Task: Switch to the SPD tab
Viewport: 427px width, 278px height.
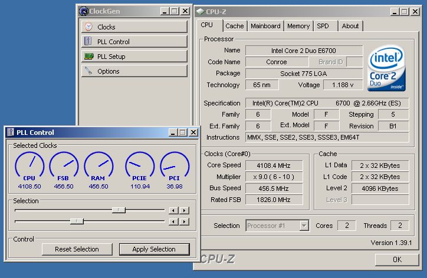Action: click(x=323, y=26)
